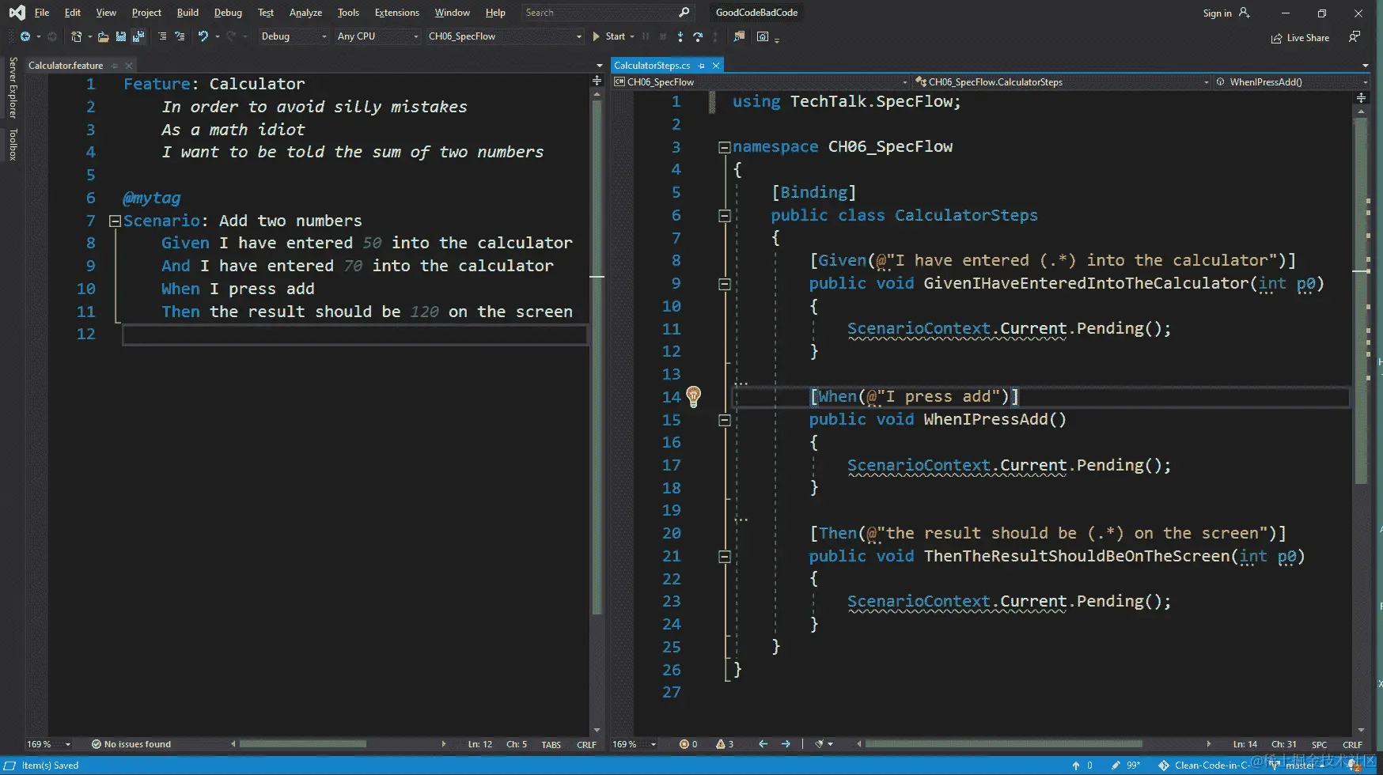Viewport: 1383px width, 775px height.
Task: Click the uncomment lines toolbar icon
Action: pyautogui.click(x=180, y=36)
